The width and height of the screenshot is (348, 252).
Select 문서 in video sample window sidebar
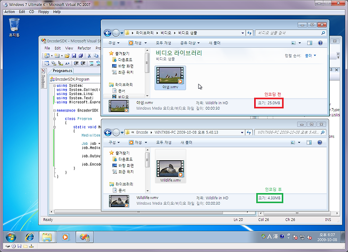tap(119, 91)
